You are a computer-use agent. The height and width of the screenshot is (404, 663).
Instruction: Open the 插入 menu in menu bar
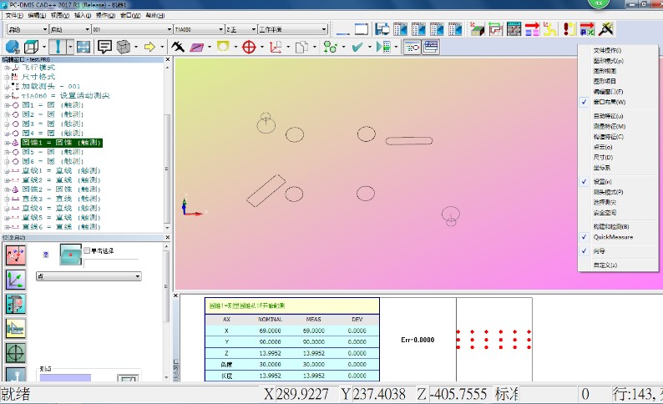[81, 15]
